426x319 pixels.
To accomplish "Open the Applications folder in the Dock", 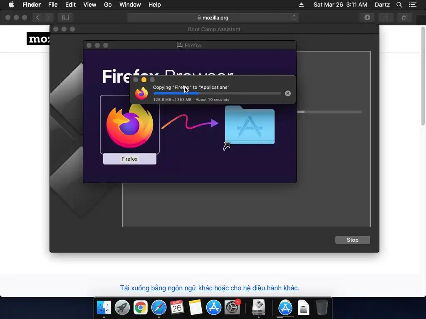I will point(285,308).
